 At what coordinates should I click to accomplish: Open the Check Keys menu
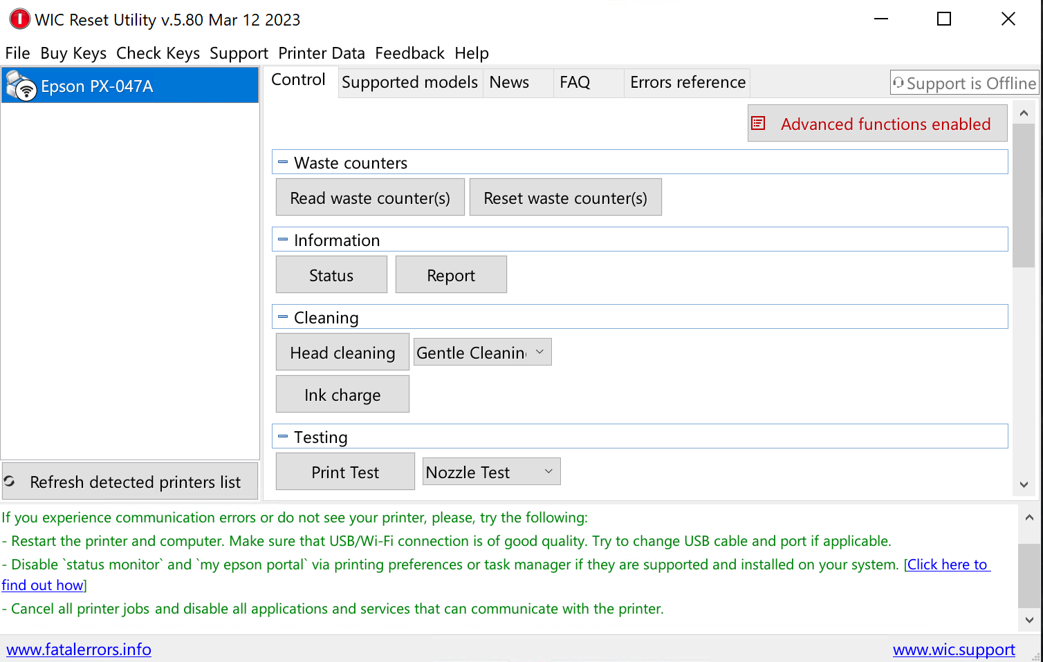click(158, 53)
